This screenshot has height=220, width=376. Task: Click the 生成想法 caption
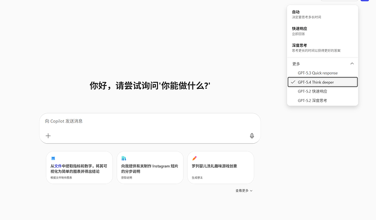(x=197, y=178)
